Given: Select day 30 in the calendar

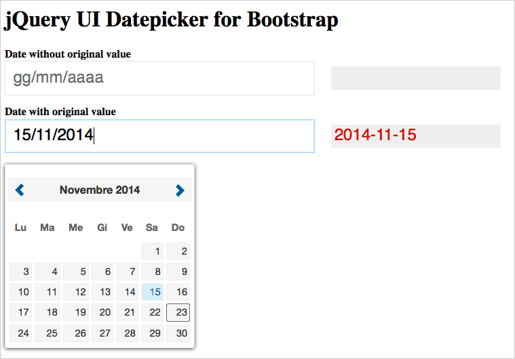Looking at the screenshot, I should [178, 333].
